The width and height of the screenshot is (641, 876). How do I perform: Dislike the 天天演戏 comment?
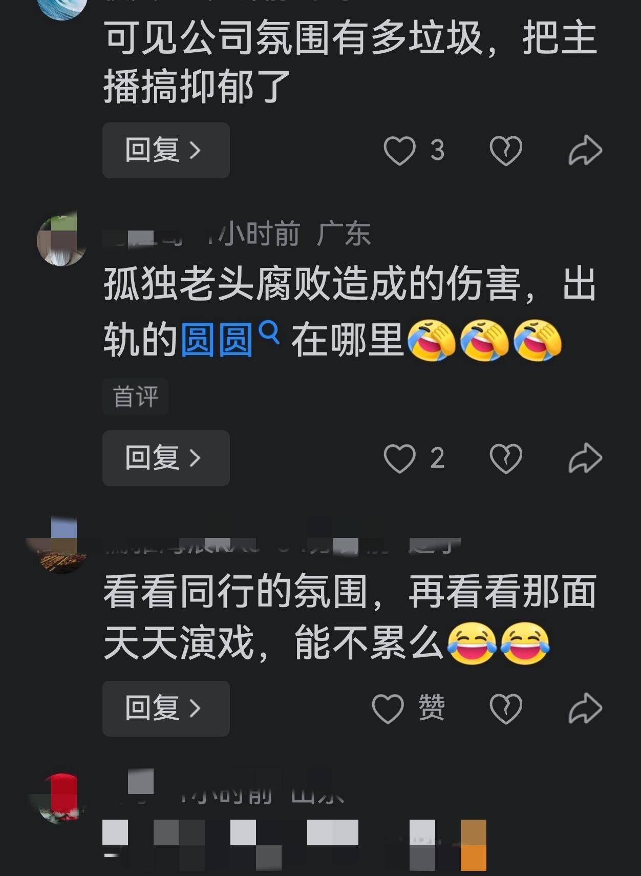506,709
